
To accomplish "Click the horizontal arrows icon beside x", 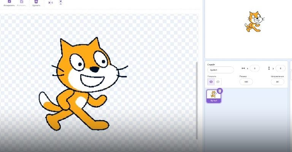I will [x=243, y=68].
